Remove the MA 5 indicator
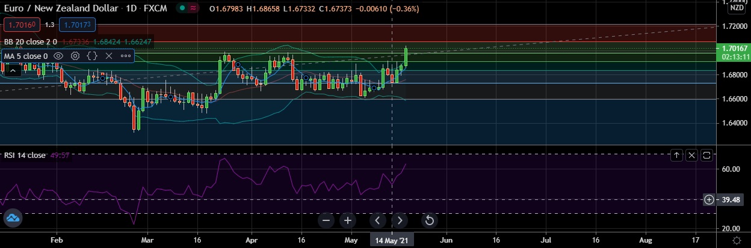 click(x=109, y=56)
